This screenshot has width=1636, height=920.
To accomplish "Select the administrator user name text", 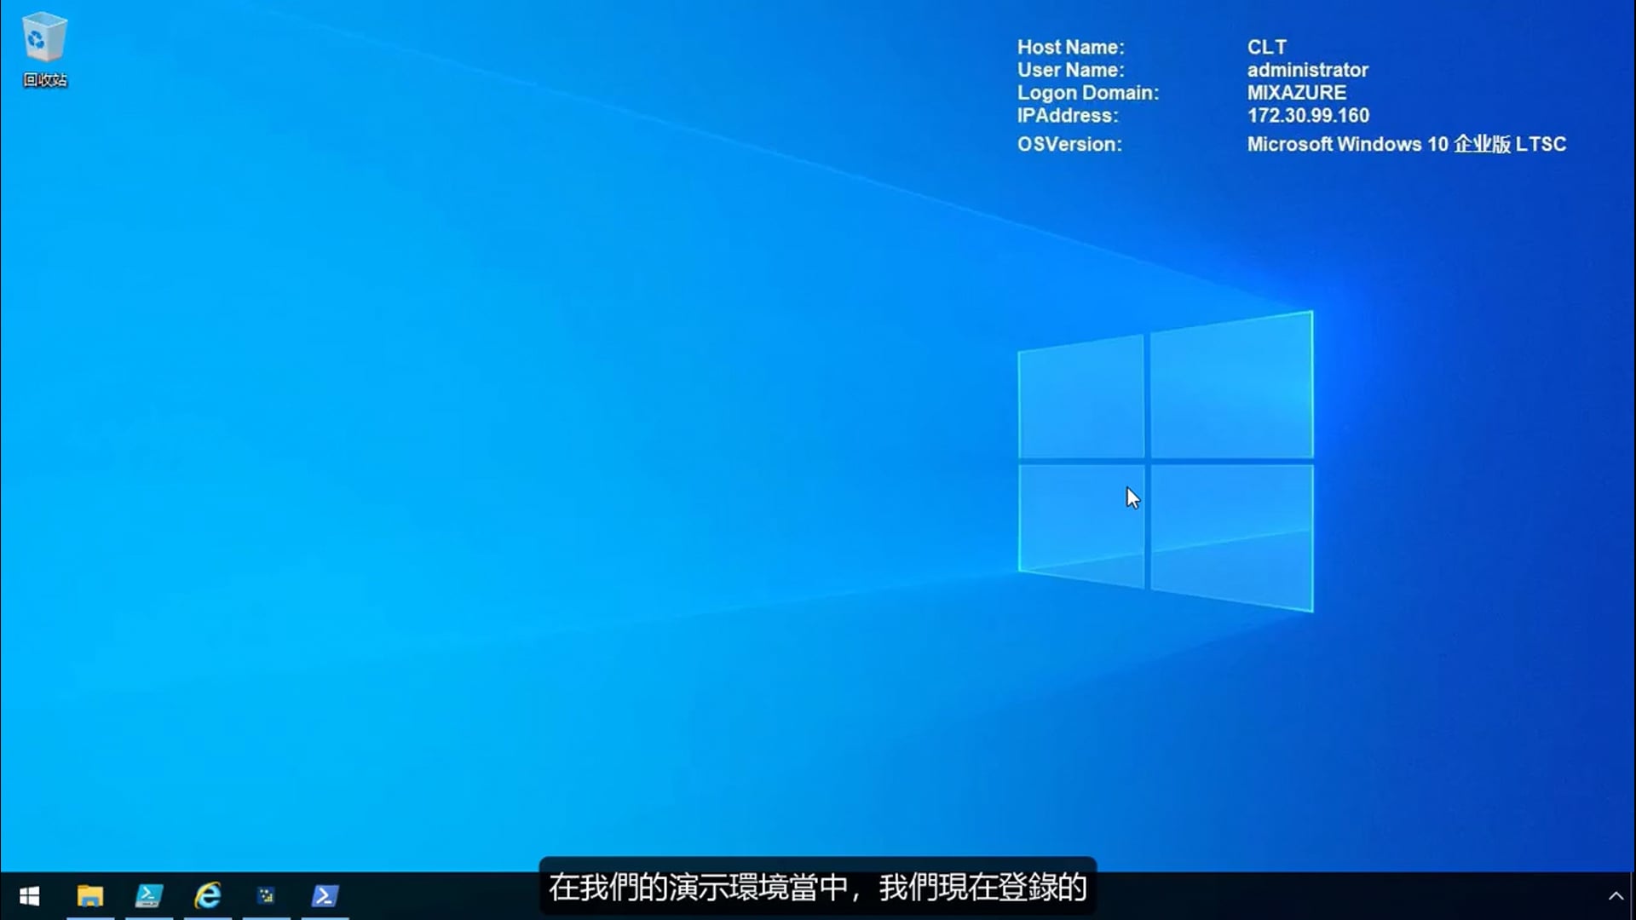I will (x=1307, y=70).
